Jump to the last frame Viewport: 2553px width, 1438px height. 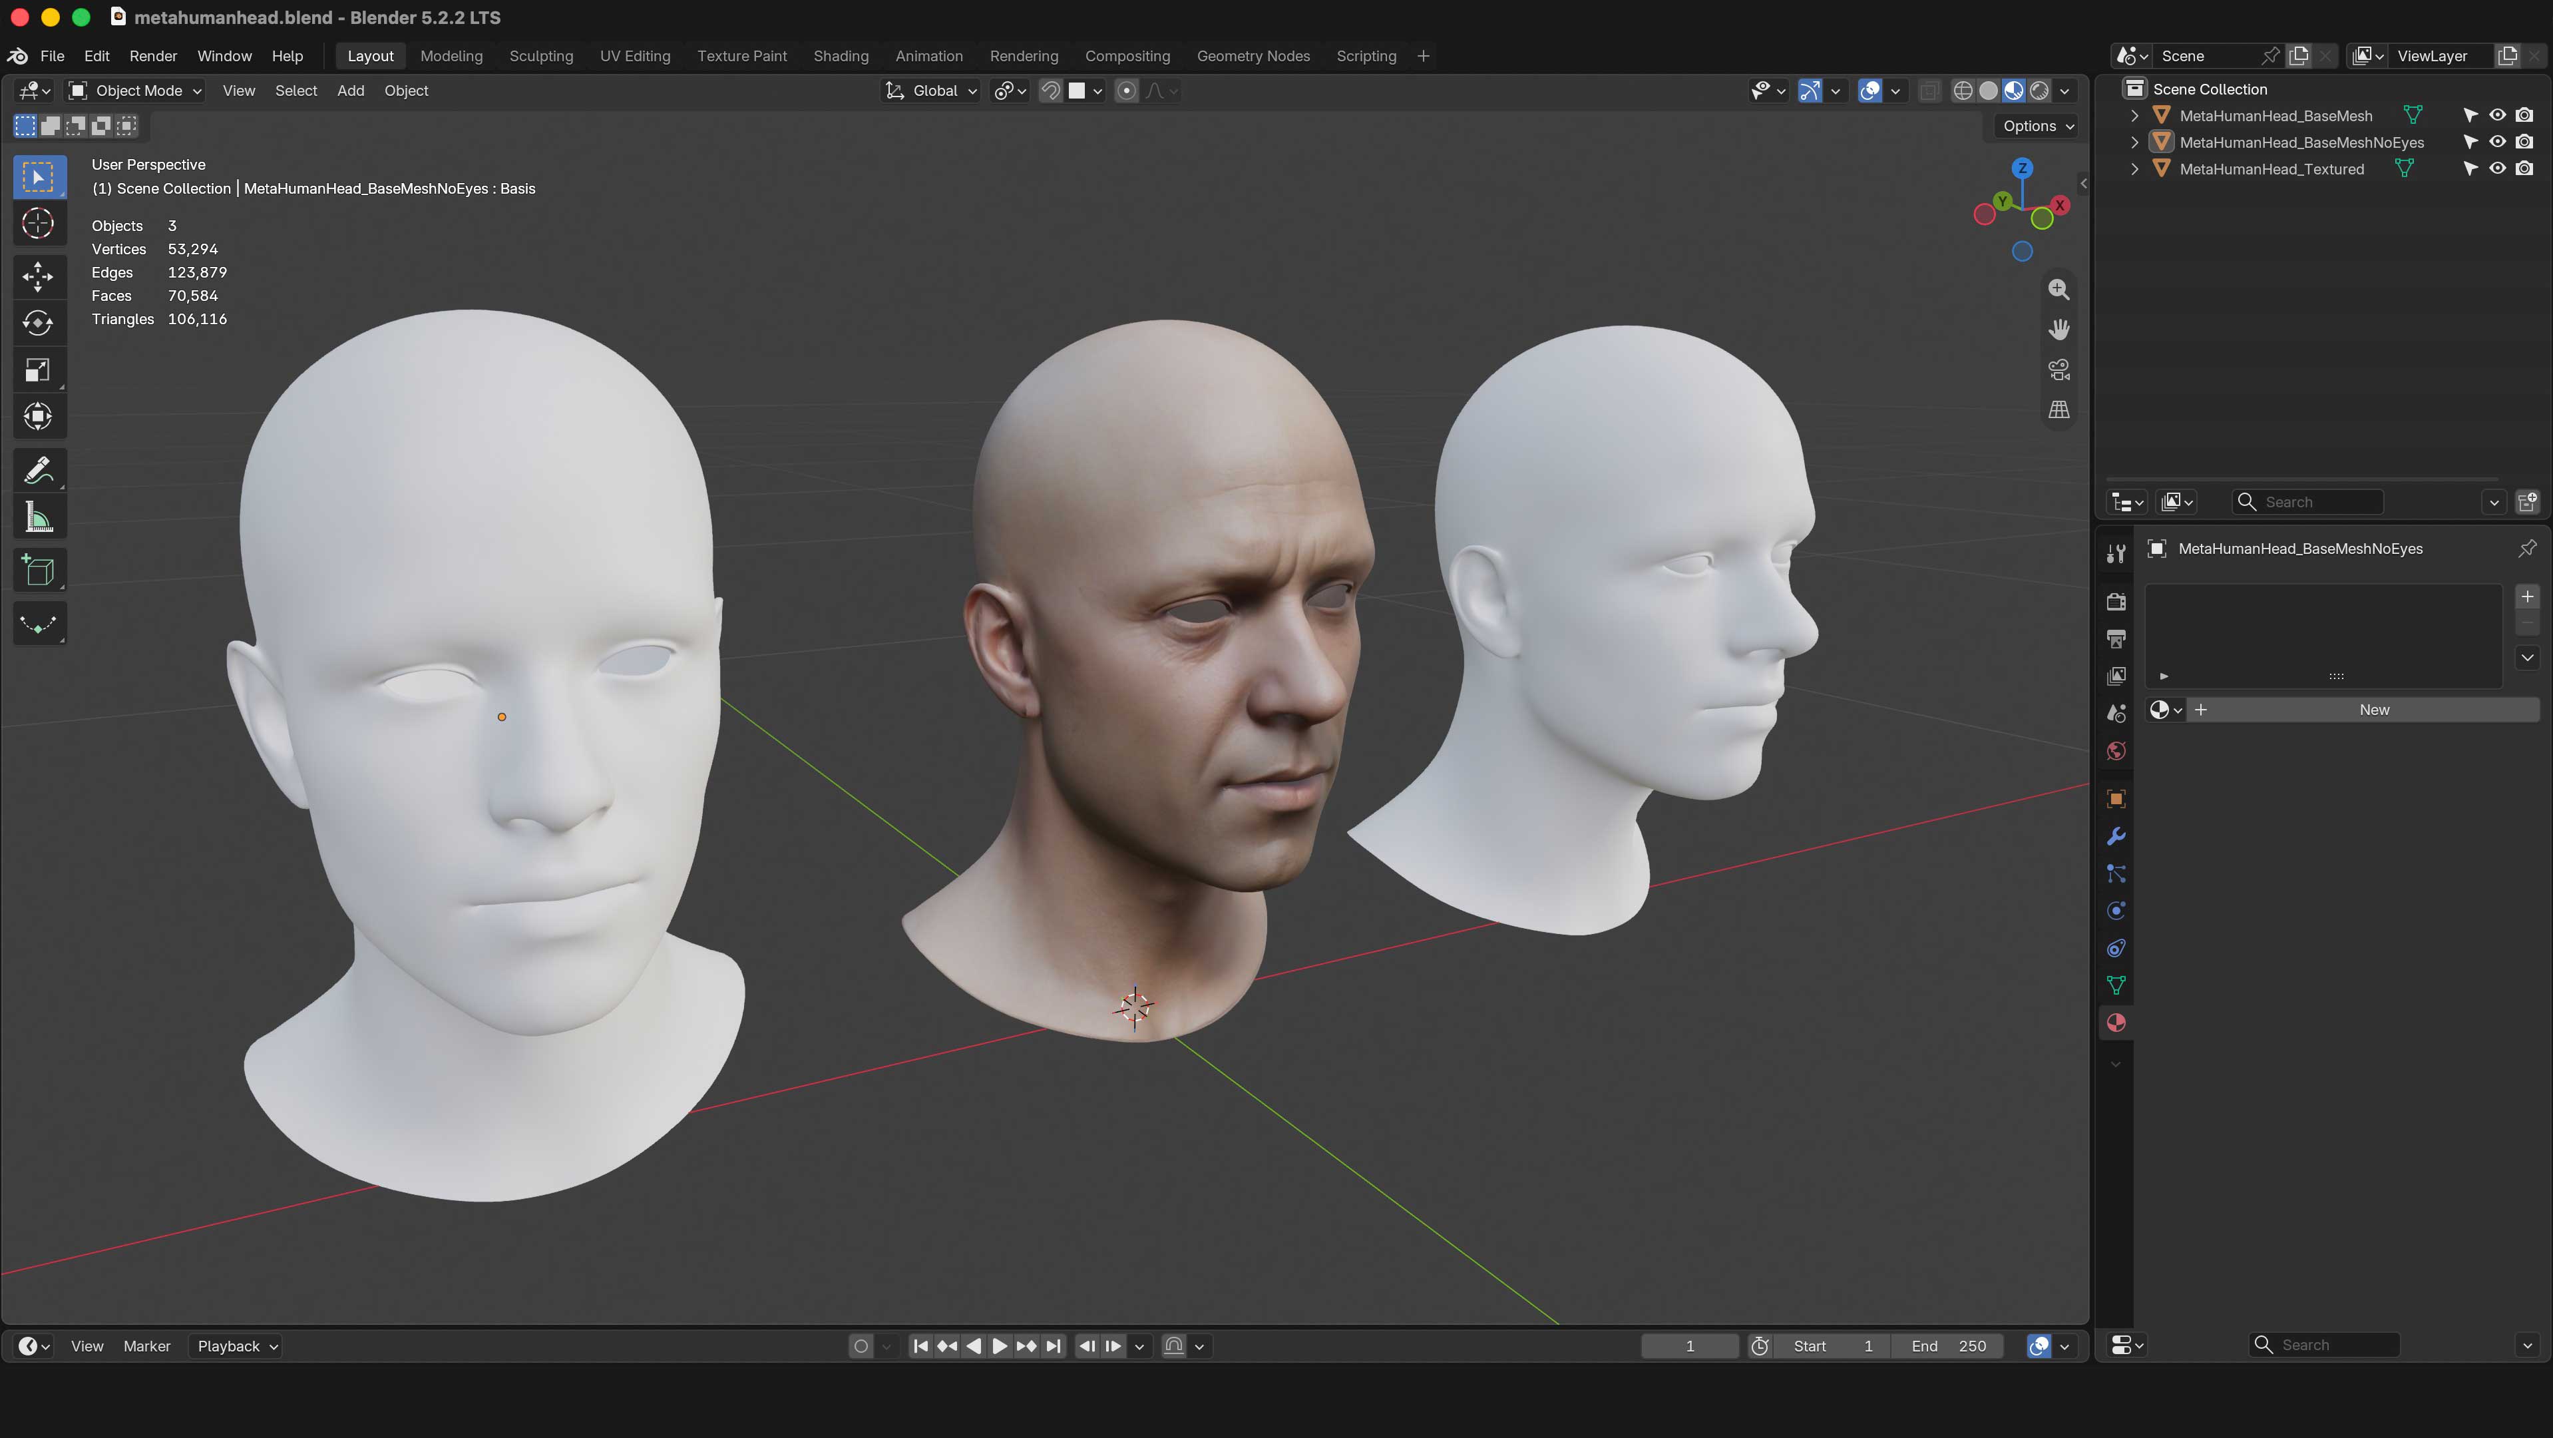pos(1054,1346)
